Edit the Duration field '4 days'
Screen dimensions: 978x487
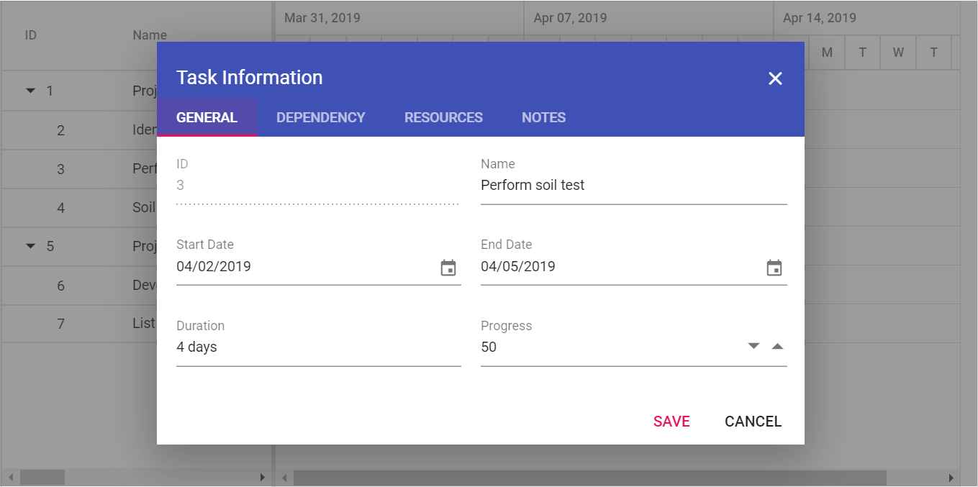click(x=319, y=347)
